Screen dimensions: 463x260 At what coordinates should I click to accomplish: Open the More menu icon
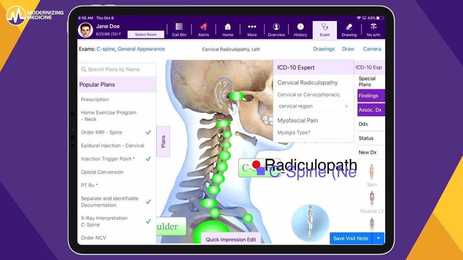252,27
